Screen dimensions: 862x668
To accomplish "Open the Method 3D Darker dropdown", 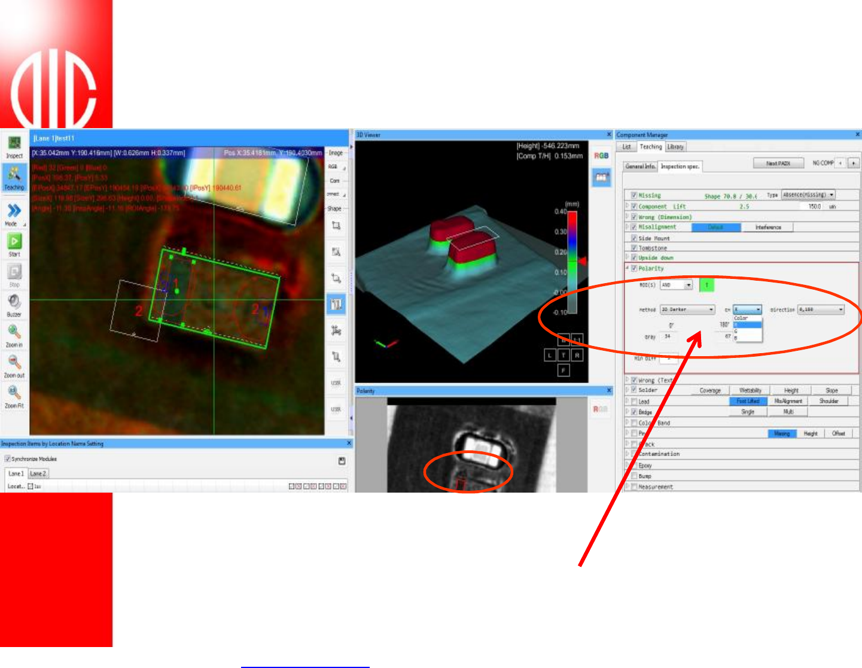I will (687, 309).
